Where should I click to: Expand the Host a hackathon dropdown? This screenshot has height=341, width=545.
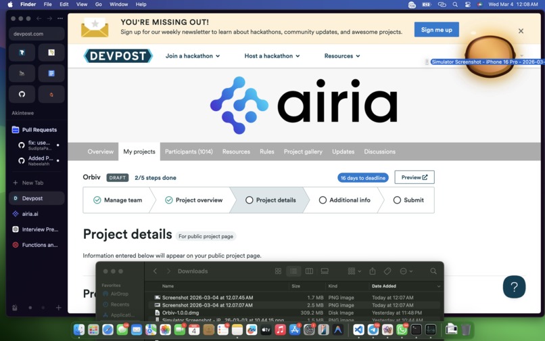272,56
